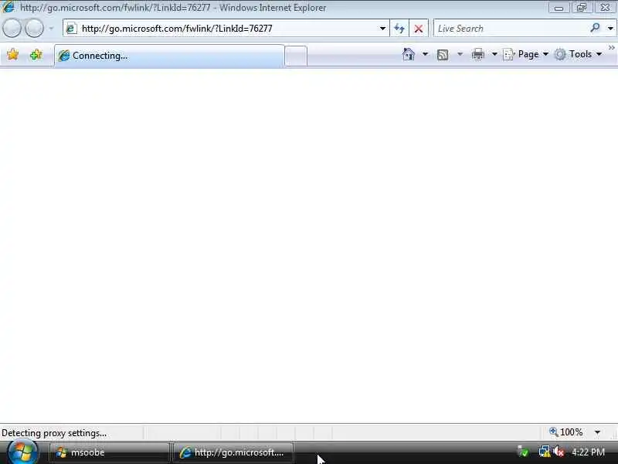618x464 pixels.
Task: Click the Home page icon
Action: (x=409, y=54)
